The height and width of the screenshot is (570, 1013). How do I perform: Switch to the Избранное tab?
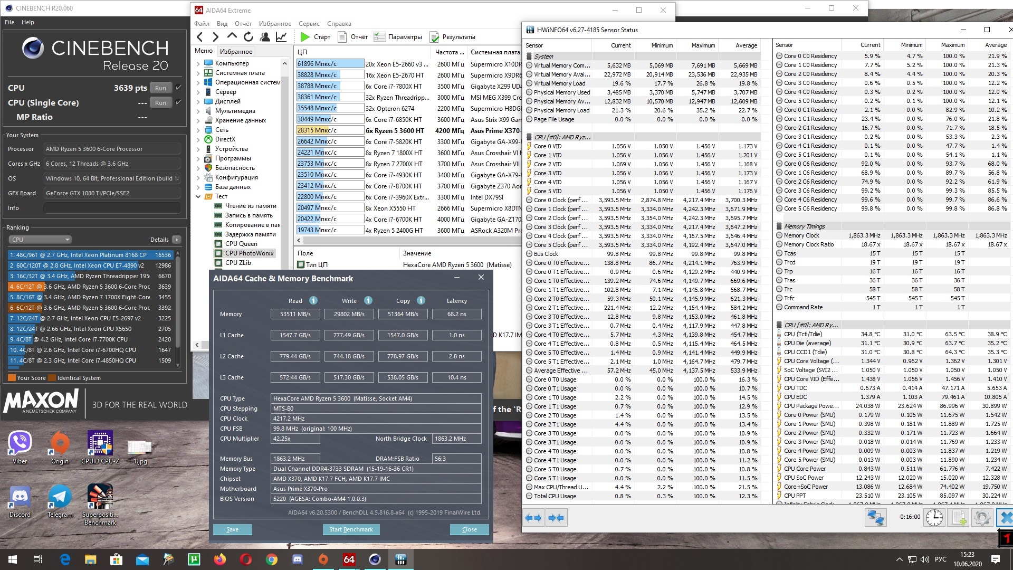tap(236, 51)
